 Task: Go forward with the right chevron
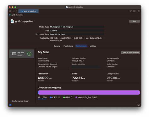(16, 11)
